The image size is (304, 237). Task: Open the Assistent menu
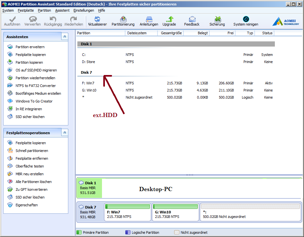(62, 10)
